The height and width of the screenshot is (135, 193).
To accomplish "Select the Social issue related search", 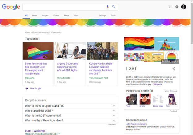I will 158,100.
